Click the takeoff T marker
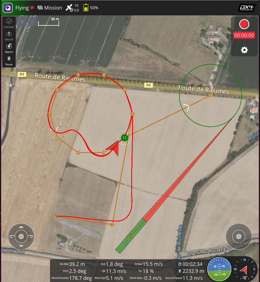The image size is (260, 282). tap(112, 224)
